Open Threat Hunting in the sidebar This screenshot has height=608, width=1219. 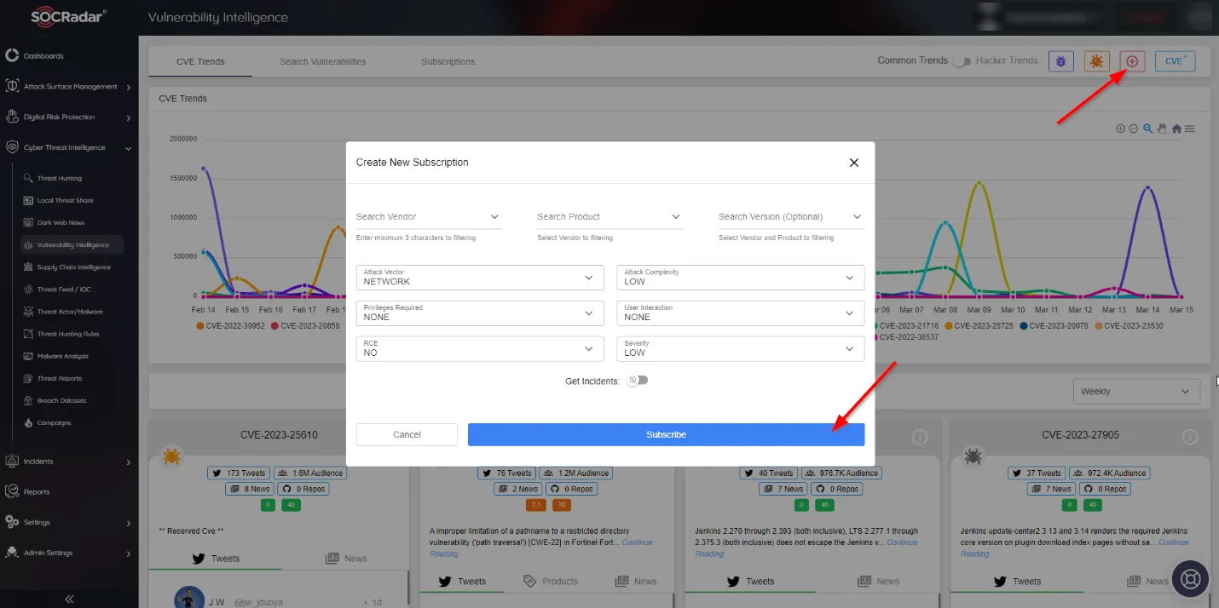pos(60,179)
